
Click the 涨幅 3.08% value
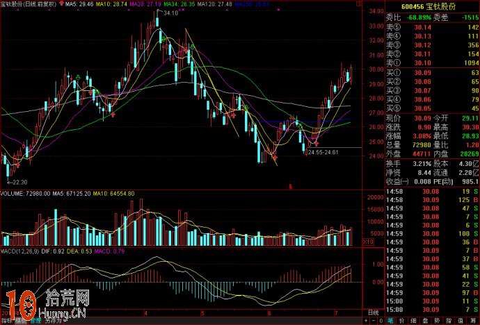(422, 136)
